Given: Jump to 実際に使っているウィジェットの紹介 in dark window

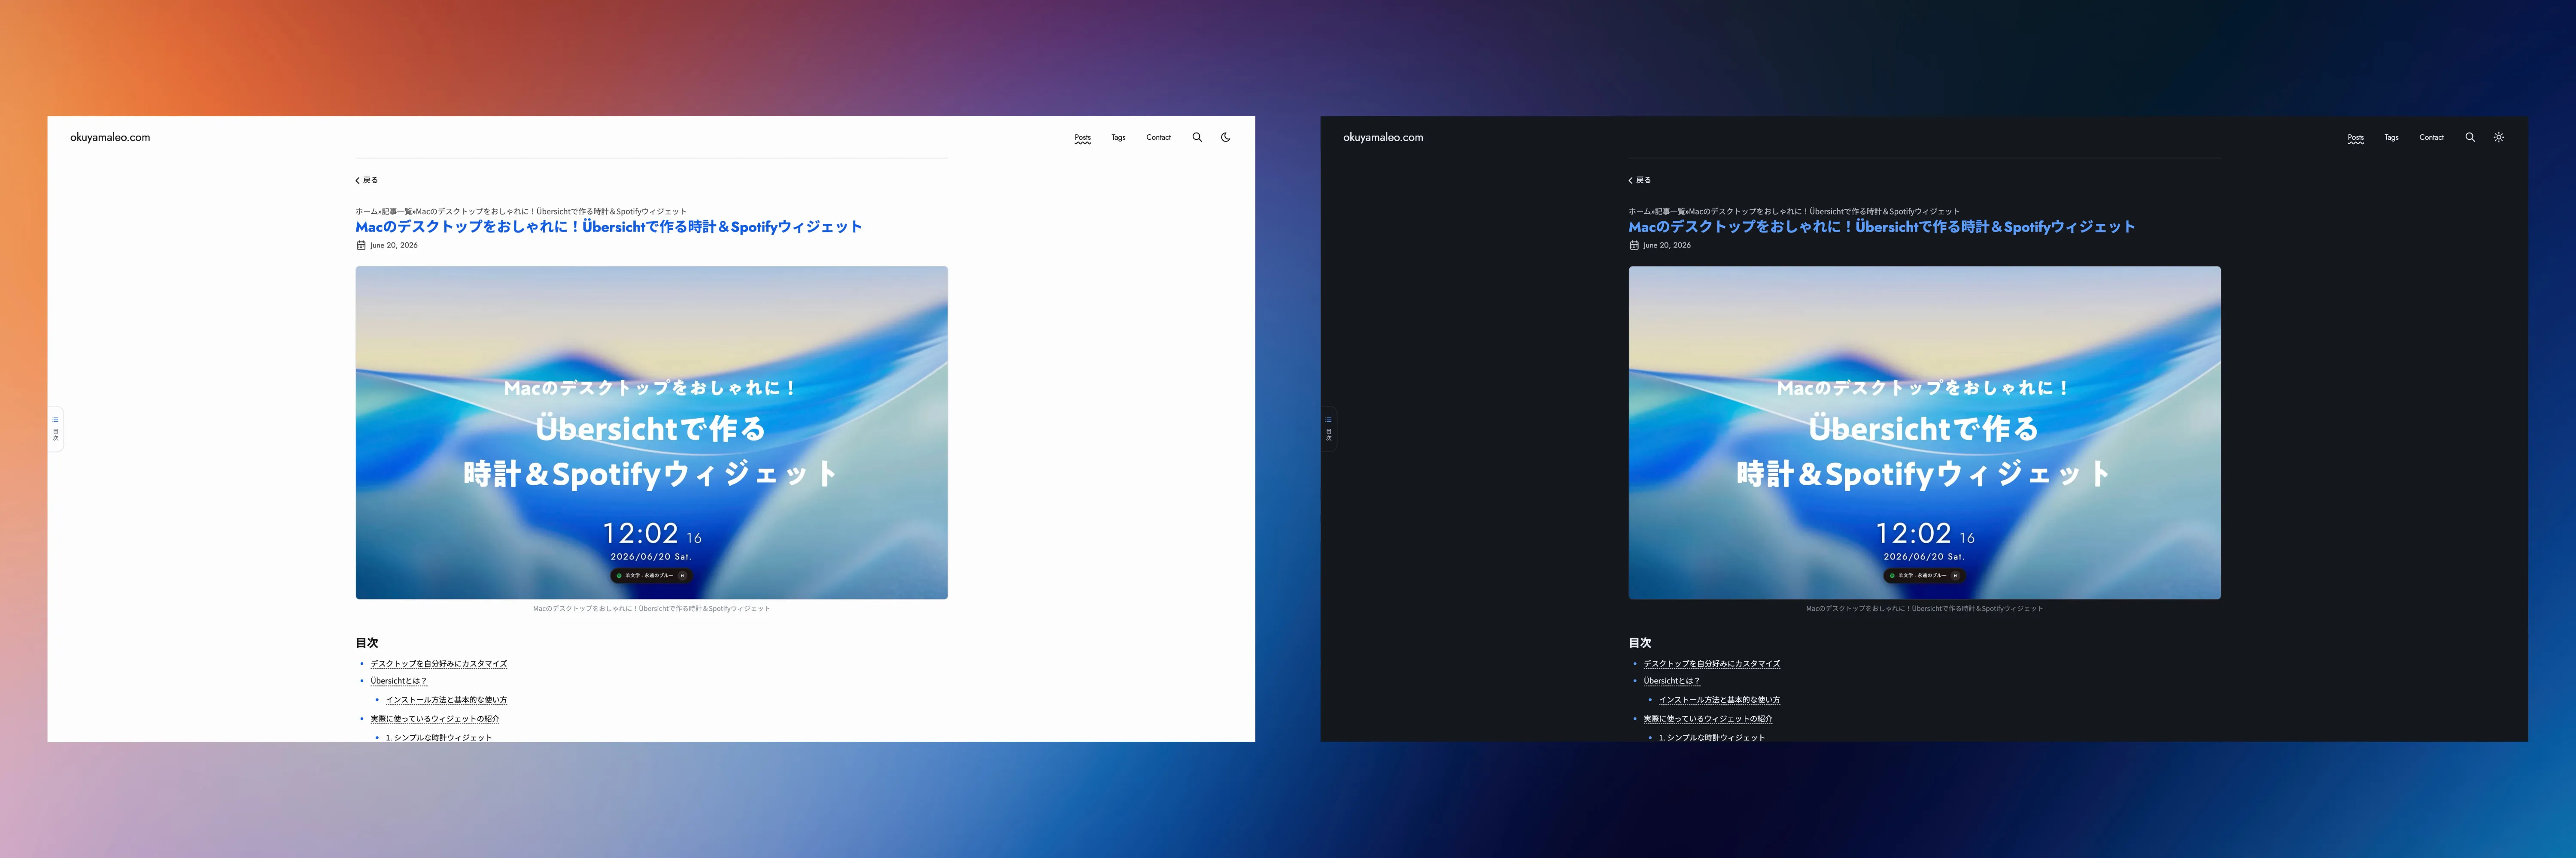Looking at the screenshot, I should pos(1708,719).
